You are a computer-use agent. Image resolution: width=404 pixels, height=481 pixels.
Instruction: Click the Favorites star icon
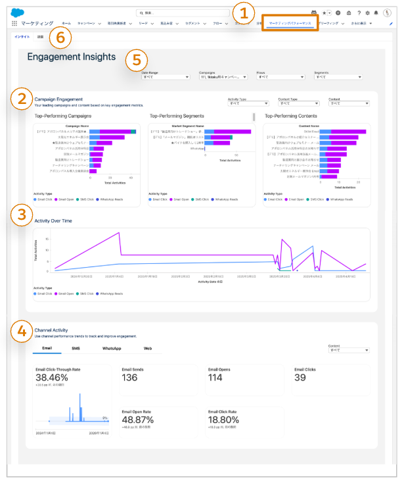324,13
